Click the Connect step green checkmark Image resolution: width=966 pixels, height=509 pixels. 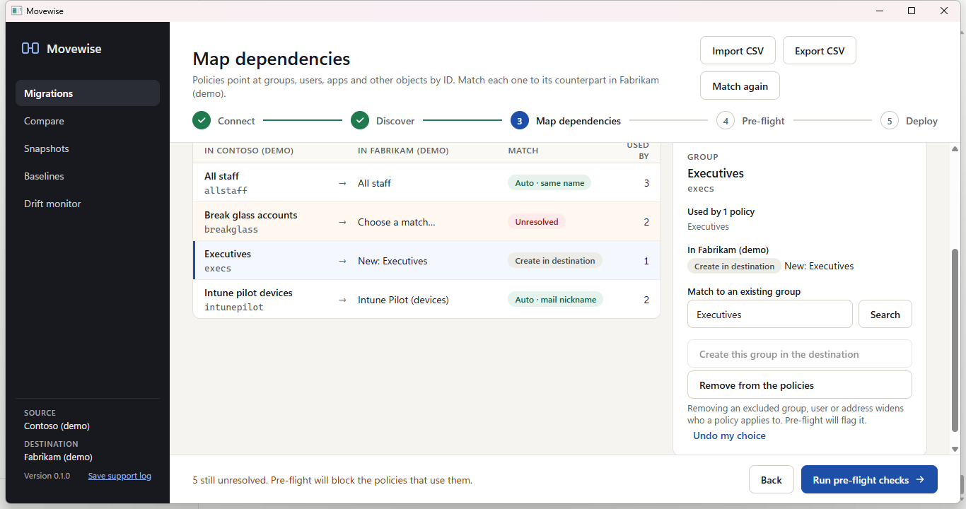click(x=202, y=121)
